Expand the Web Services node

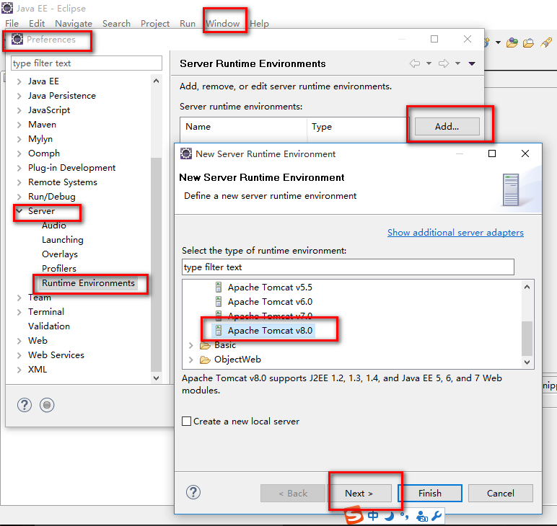(x=19, y=355)
